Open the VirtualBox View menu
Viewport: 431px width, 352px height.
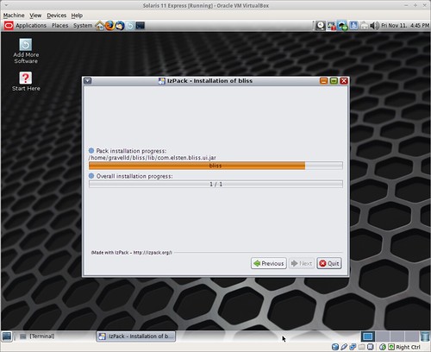35,16
